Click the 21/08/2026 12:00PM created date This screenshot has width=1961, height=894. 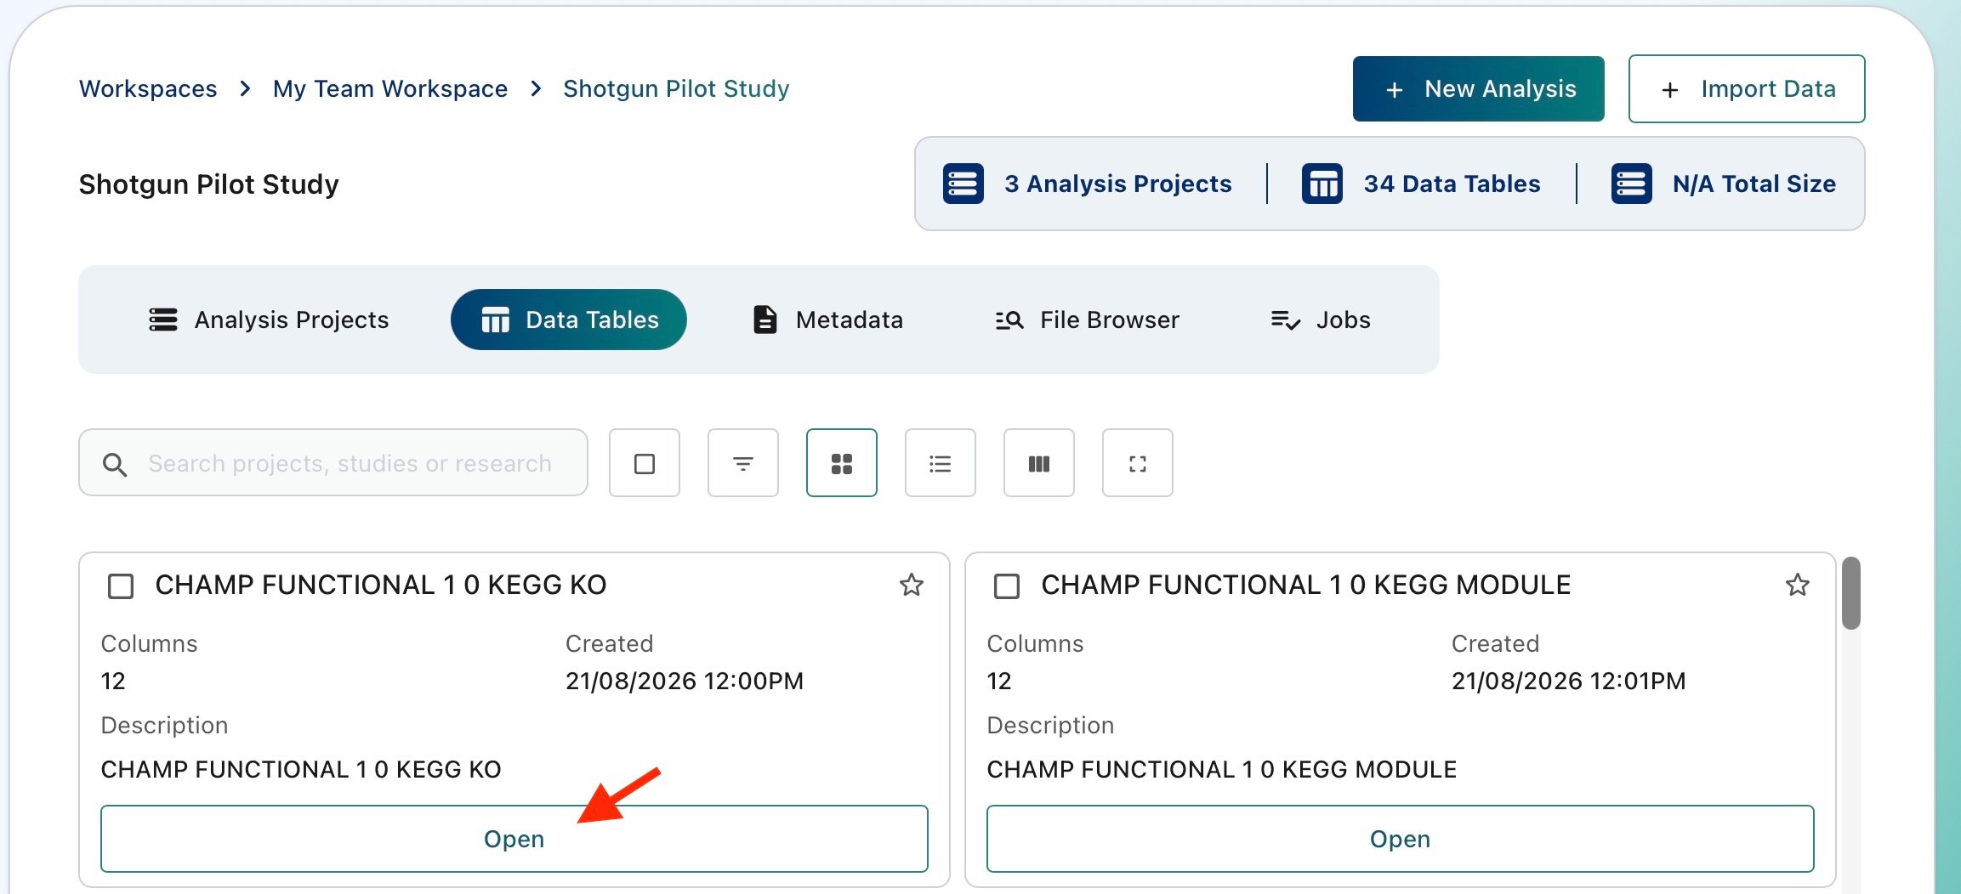pos(685,681)
